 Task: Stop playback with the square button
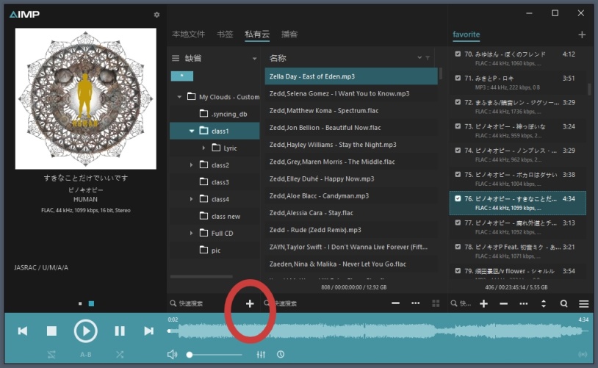tap(51, 331)
